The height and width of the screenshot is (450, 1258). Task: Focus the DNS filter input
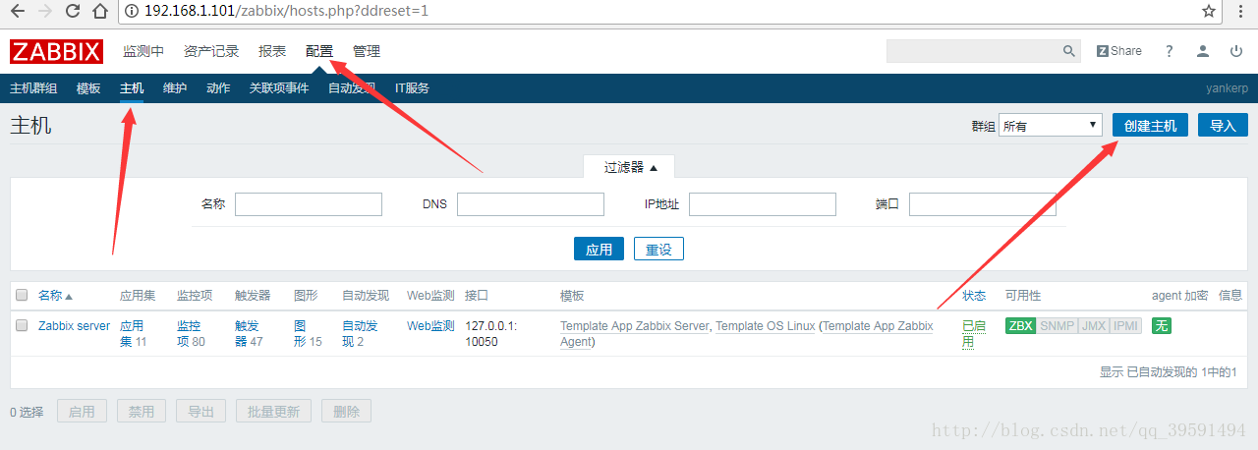pyautogui.click(x=531, y=203)
